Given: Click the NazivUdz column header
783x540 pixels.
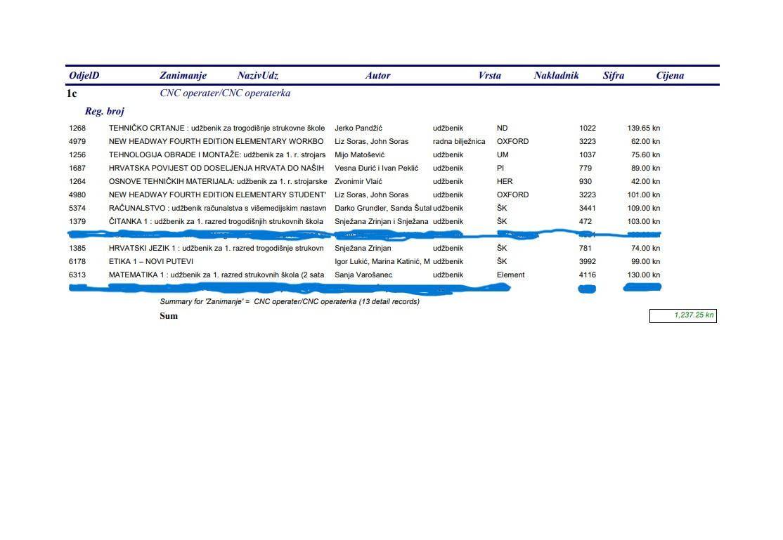Looking at the screenshot, I should [258, 75].
